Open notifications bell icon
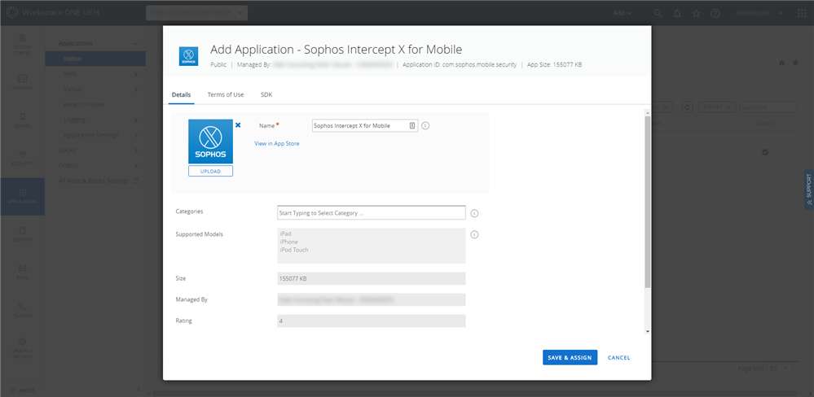Viewport: 814px width, 397px height. [x=677, y=13]
